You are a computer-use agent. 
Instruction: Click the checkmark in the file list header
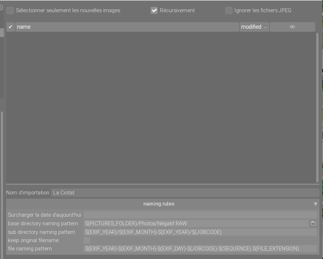click(x=10, y=27)
